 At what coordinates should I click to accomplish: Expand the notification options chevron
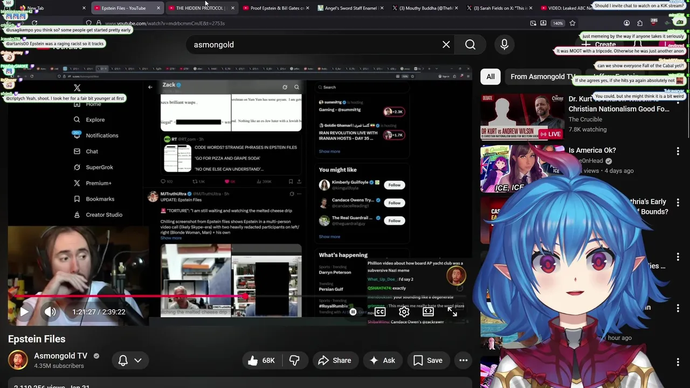pyautogui.click(x=138, y=361)
